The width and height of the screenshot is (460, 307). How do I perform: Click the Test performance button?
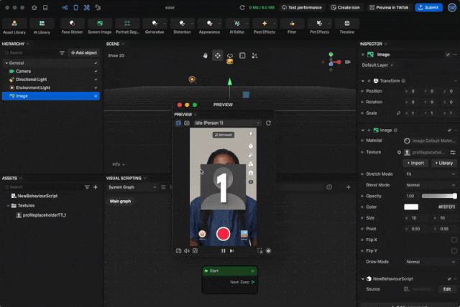point(302,8)
